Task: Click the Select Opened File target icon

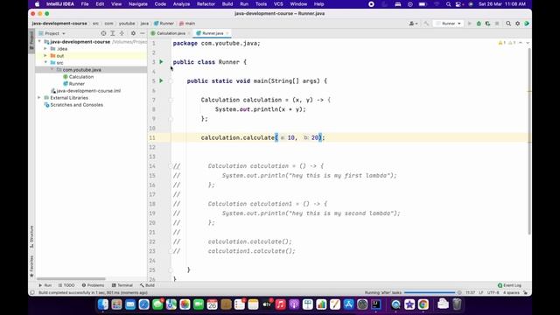Action: tap(103, 33)
